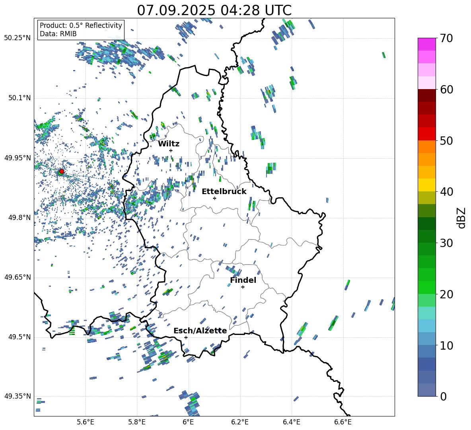Click the Esch/Alzette station cross marker
The image size is (471, 430).
point(186,337)
